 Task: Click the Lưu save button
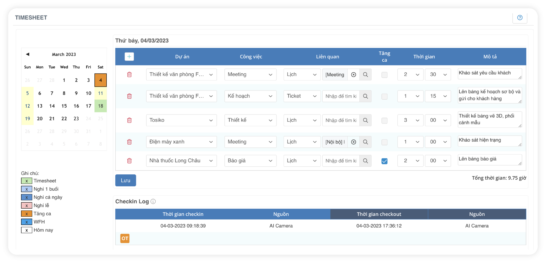(x=126, y=180)
